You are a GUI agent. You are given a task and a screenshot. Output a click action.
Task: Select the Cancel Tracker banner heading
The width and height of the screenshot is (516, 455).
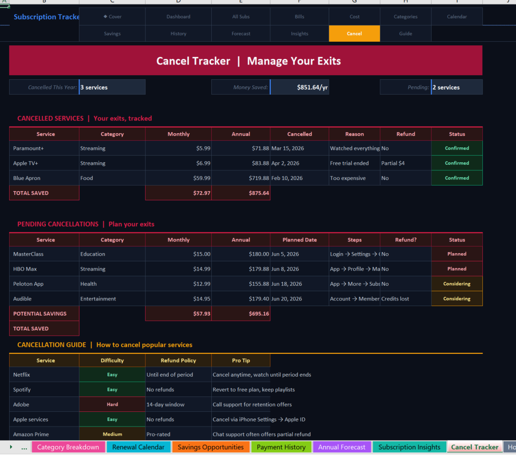point(246,60)
